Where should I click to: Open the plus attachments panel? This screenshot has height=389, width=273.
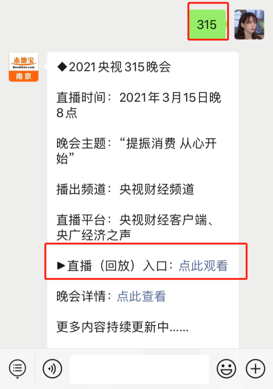[255, 368]
